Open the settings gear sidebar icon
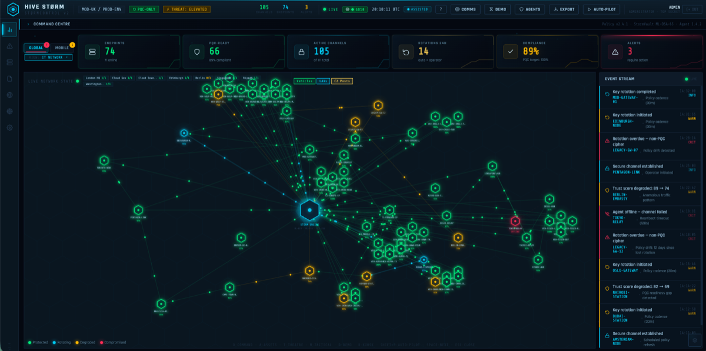 (9, 128)
